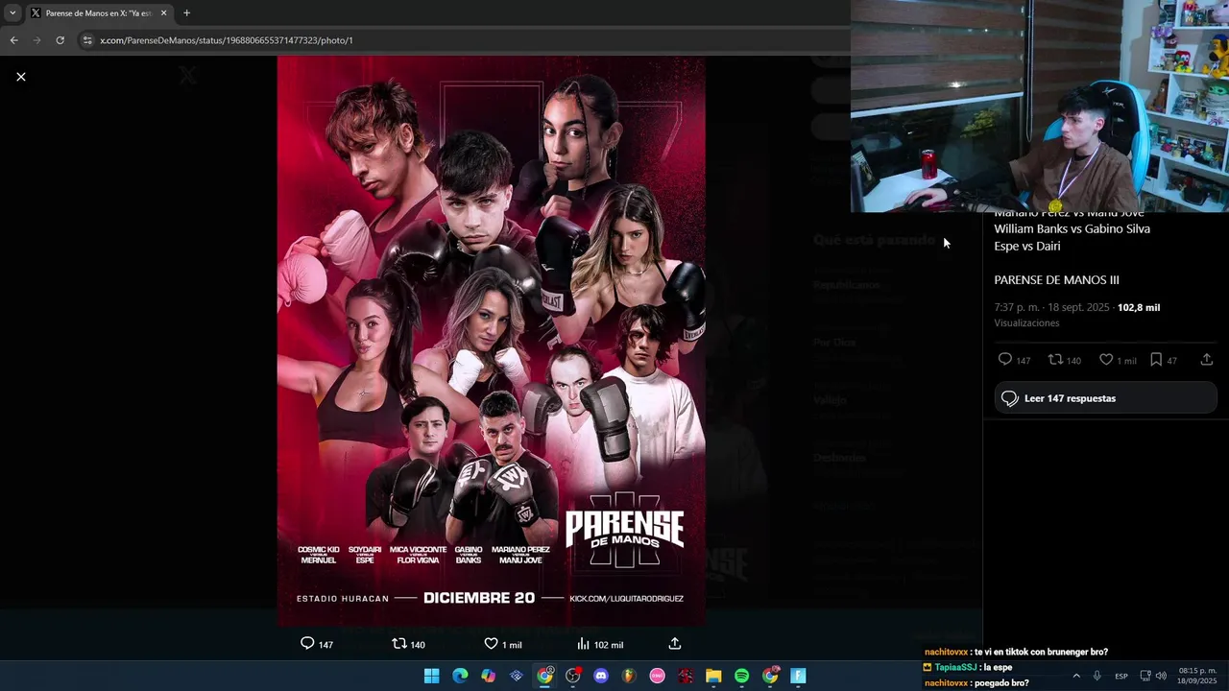The image size is (1229, 691).
Task: Share the post via the icon below the poster
Action: tap(674, 644)
